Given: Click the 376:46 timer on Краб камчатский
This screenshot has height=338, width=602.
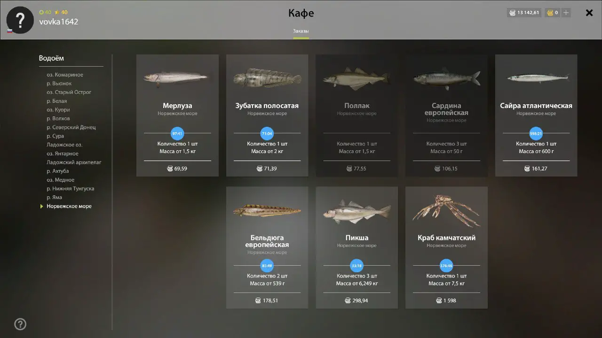Looking at the screenshot, I should click(446, 265).
